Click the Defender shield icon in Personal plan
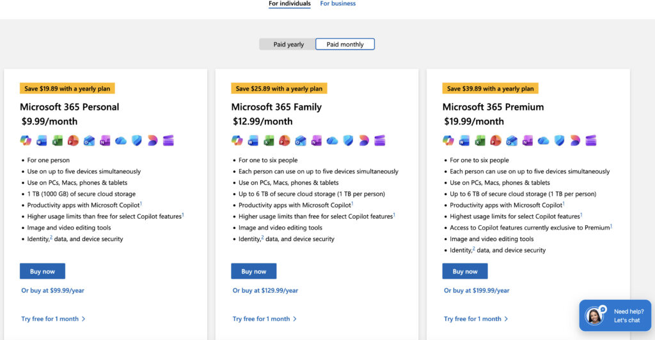Viewport: 655px width, 340px height. [137, 140]
